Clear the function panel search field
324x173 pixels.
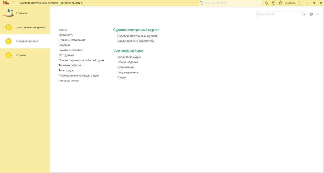pos(305,14)
